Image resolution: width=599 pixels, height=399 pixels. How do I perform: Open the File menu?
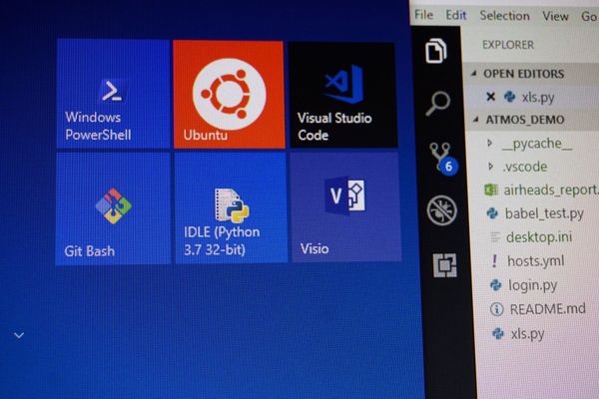423,15
